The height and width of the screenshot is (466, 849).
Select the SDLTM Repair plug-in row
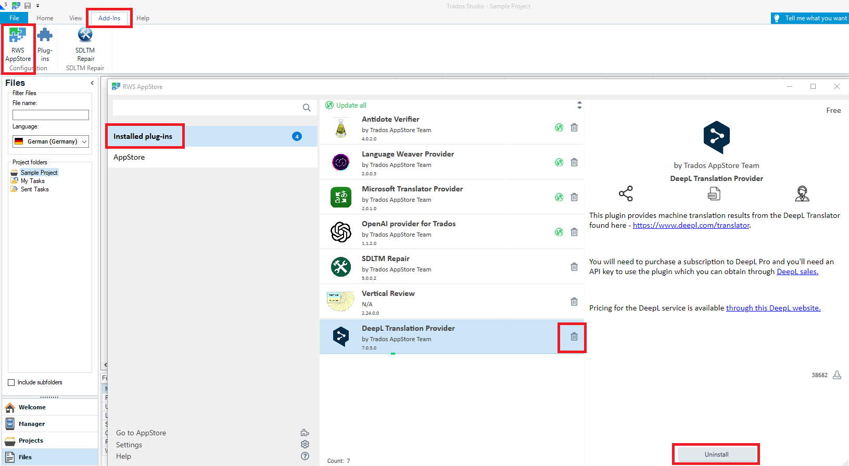click(x=451, y=267)
